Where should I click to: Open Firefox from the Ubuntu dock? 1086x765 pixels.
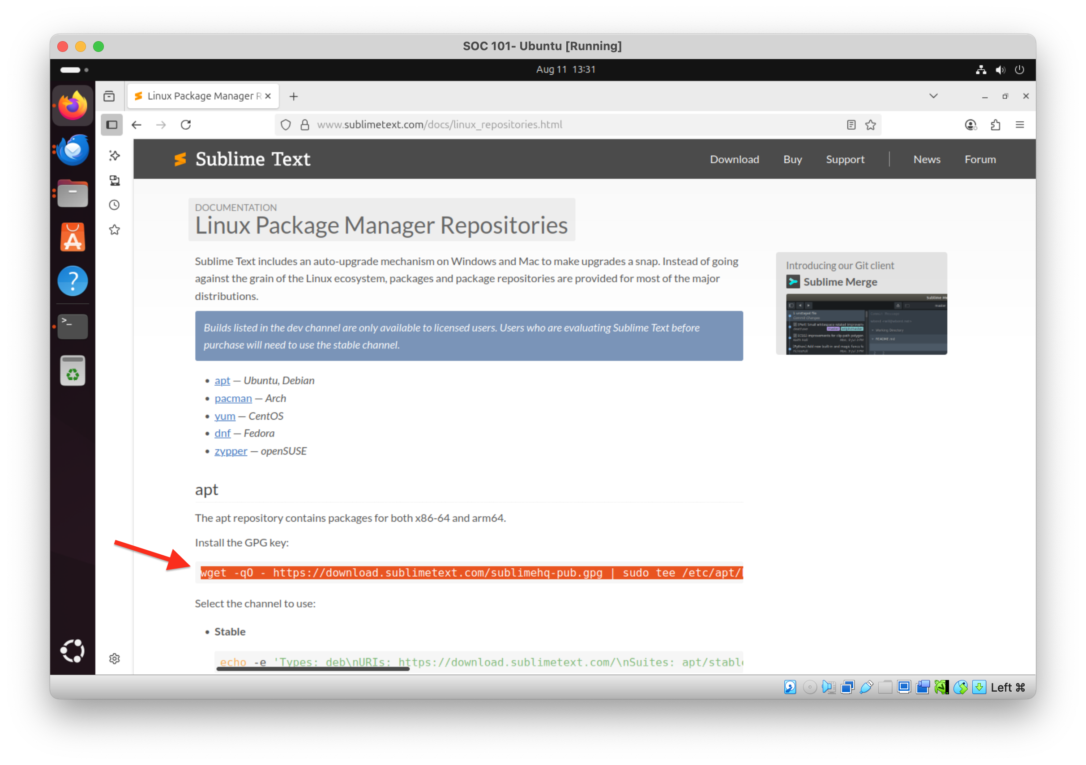[73, 106]
